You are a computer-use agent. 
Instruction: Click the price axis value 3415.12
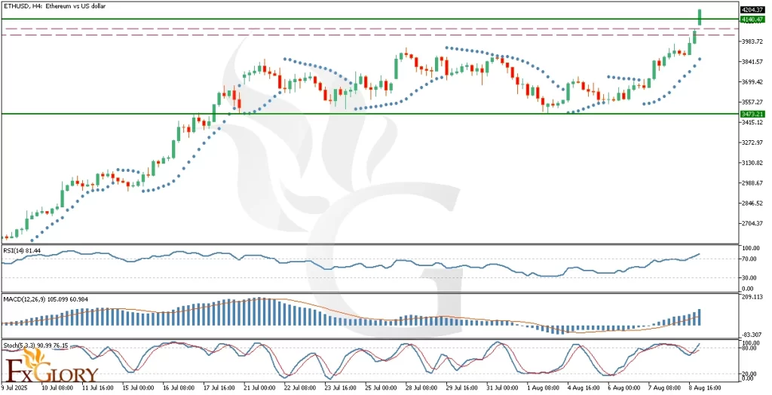coord(753,121)
